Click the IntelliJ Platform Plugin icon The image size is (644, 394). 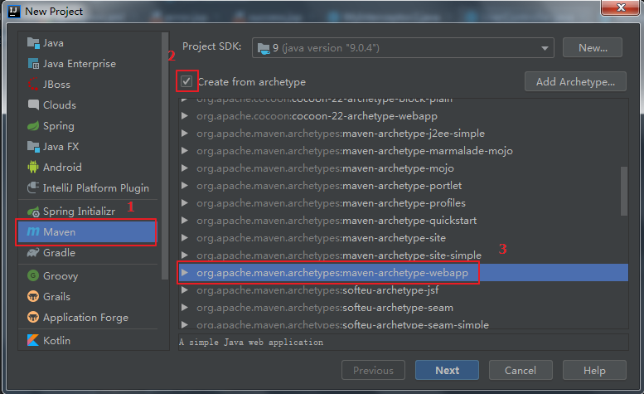(x=33, y=187)
